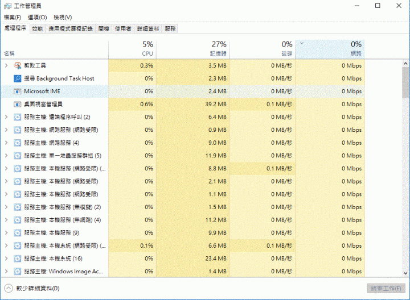Click the 剪取工具 scissors icon
Screen dimensions: 410x300
coord(17,65)
